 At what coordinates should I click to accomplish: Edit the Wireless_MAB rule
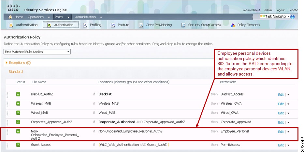pos(281,104)
